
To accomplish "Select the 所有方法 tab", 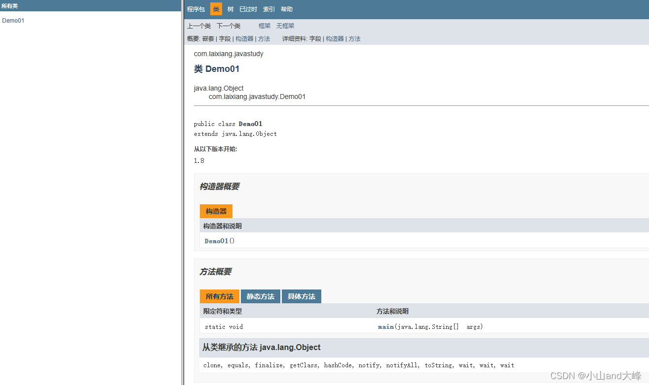I will [220, 296].
